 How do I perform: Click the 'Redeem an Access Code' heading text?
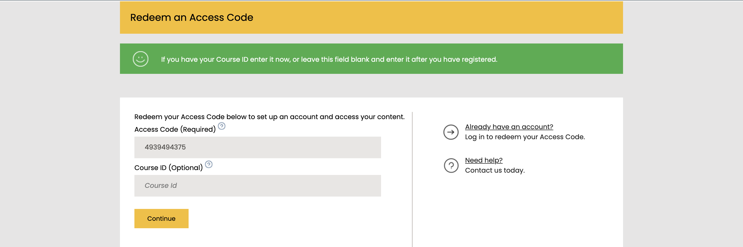pos(191,17)
